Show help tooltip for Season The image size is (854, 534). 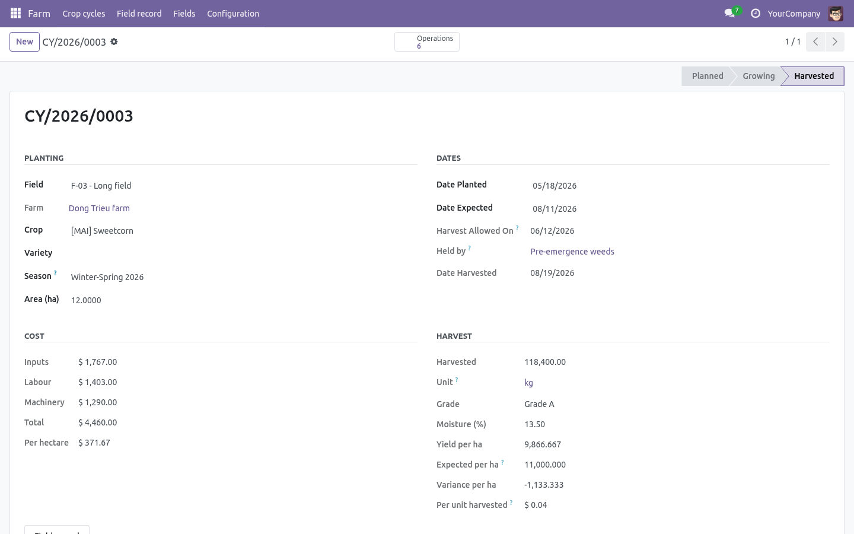tap(55, 273)
